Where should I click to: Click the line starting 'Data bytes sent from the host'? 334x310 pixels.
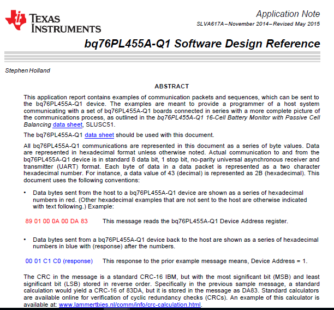coord(168,193)
